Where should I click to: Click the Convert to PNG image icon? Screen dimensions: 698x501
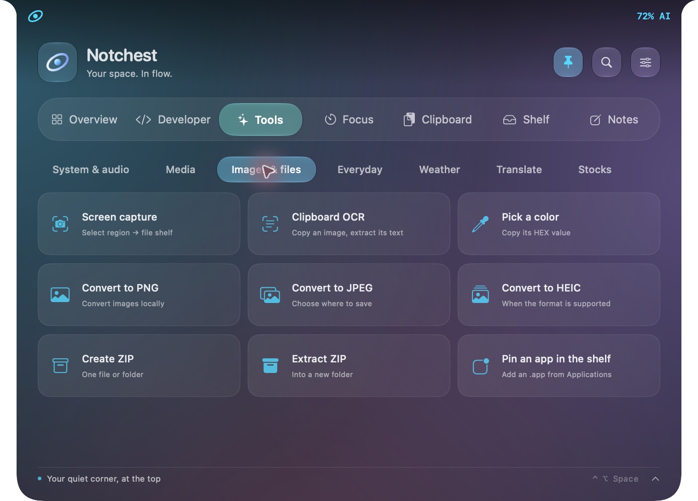click(60, 295)
